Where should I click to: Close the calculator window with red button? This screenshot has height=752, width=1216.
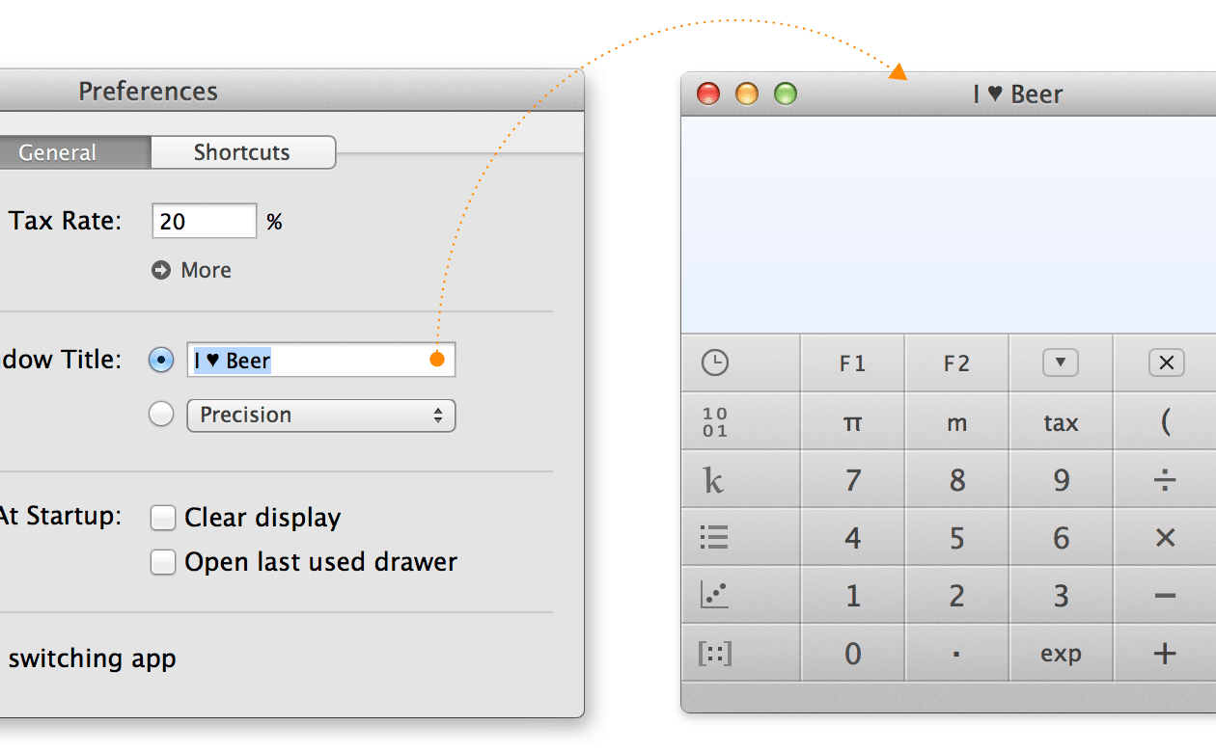(708, 94)
